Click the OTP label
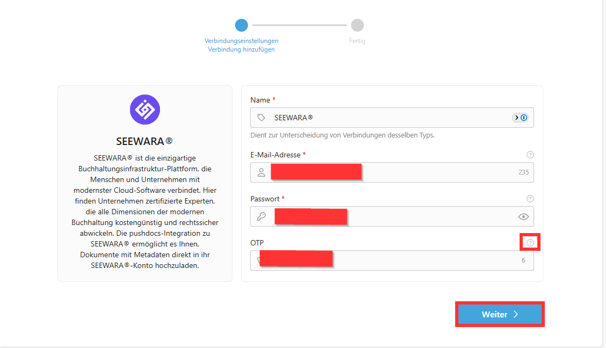The image size is (606, 348). pyautogui.click(x=257, y=243)
